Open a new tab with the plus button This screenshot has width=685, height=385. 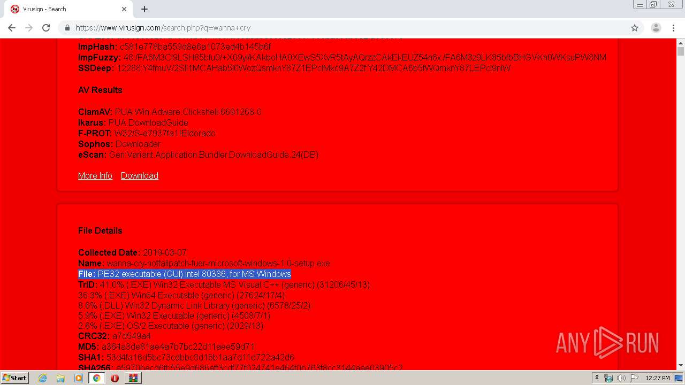pos(144,9)
